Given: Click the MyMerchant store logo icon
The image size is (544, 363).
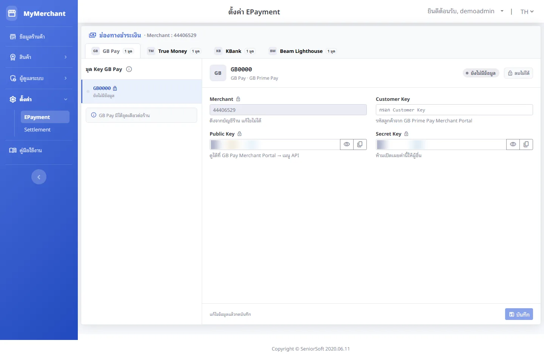Looking at the screenshot, I should tap(12, 13).
